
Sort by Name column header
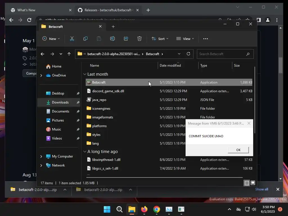pyautogui.click(x=94, y=66)
